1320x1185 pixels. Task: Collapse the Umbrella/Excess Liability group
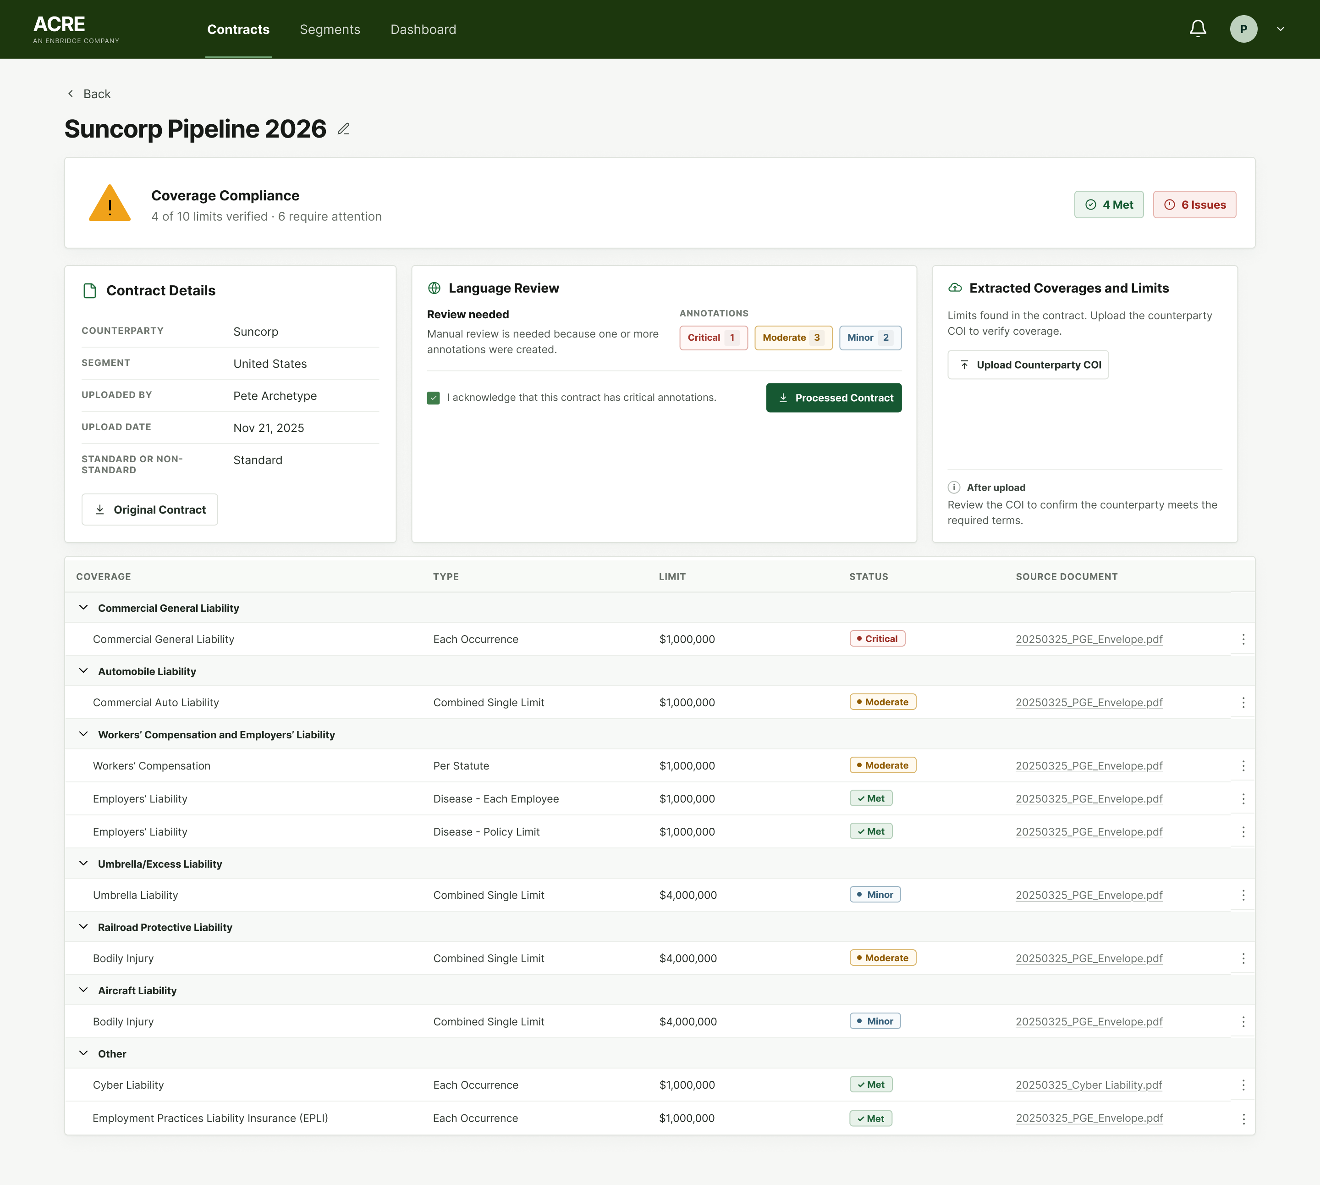83,864
